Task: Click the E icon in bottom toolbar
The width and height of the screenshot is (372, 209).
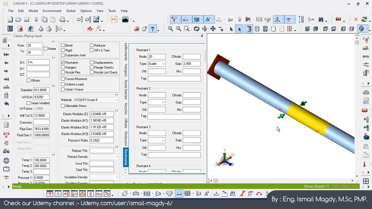Action: tap(90, 194)
